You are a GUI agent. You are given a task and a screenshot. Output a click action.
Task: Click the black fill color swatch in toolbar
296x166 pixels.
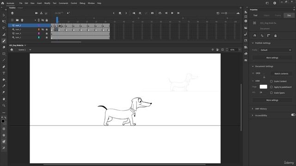point(3,121)
